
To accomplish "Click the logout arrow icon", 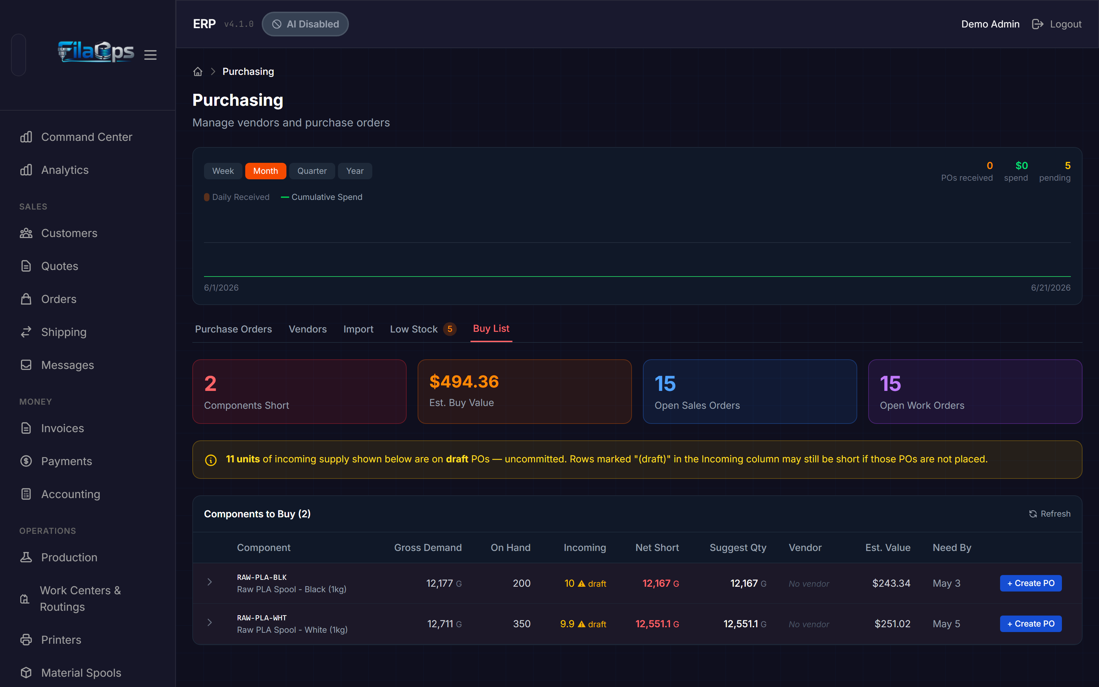I will 1038,24.
